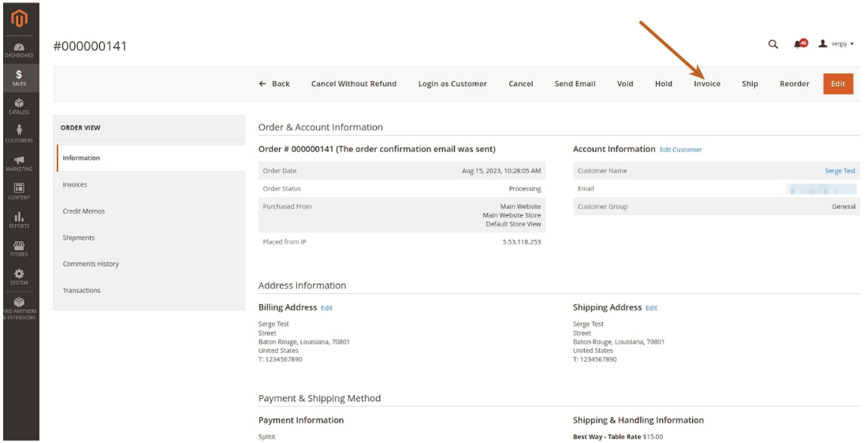Screen dimensions: 867x443
Task: Click the Processing order status value
Action: [x=525, y=188]
